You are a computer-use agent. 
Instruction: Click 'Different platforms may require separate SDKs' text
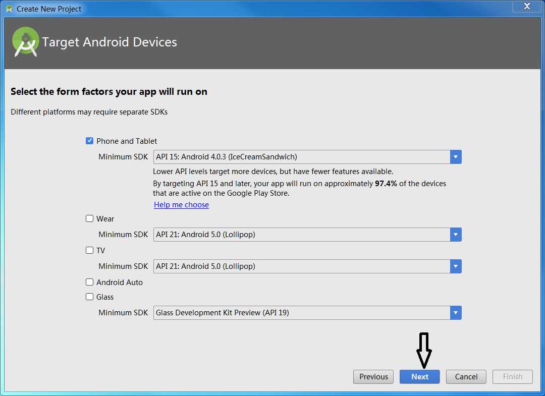pos(89,112)
